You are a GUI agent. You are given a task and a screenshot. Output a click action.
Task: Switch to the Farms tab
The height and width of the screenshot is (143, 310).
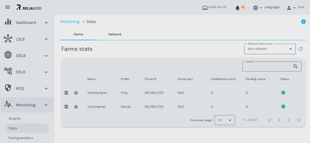[78, 34]
